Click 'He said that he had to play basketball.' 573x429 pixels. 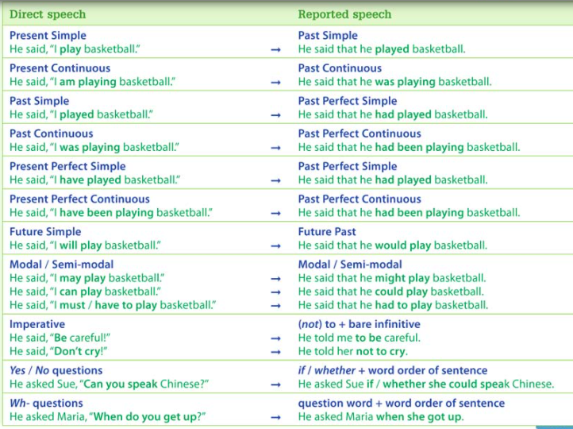[x=393, y=305]
